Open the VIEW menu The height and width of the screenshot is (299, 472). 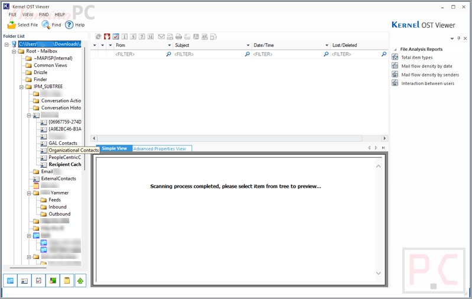(28, 14)
